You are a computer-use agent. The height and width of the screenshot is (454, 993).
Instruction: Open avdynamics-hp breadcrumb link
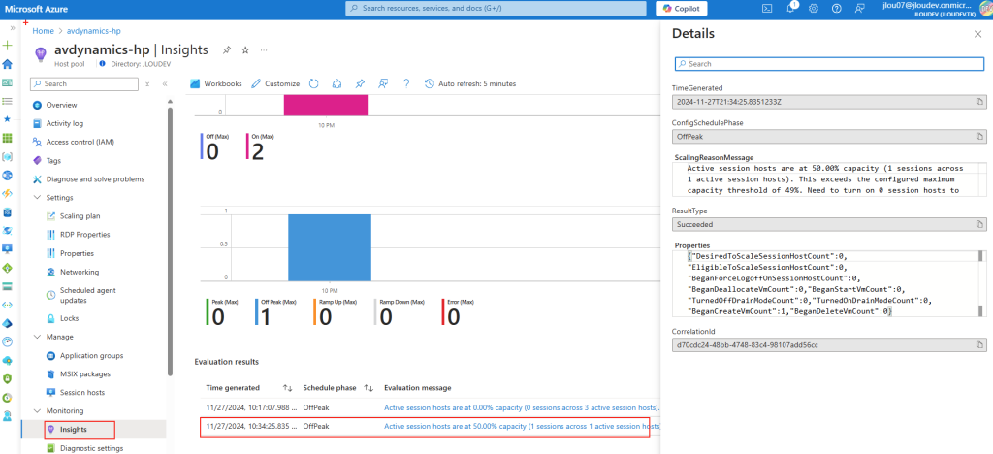point(94,30)
